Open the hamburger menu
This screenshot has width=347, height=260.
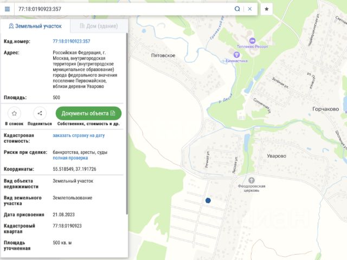pos(7,9)
